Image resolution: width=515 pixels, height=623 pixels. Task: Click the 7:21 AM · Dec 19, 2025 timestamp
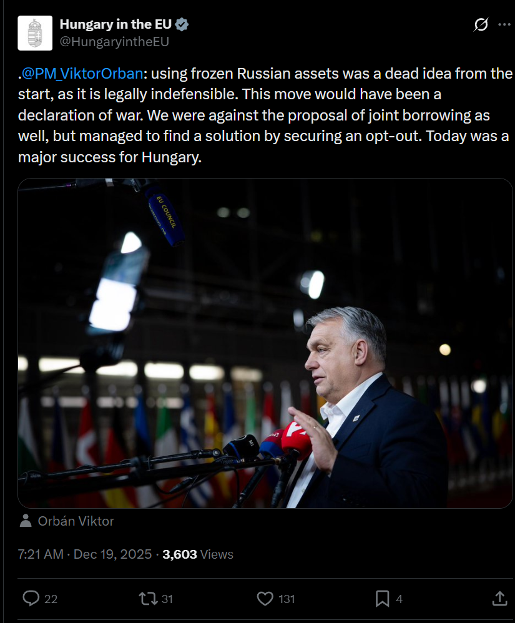pos(85,554)
